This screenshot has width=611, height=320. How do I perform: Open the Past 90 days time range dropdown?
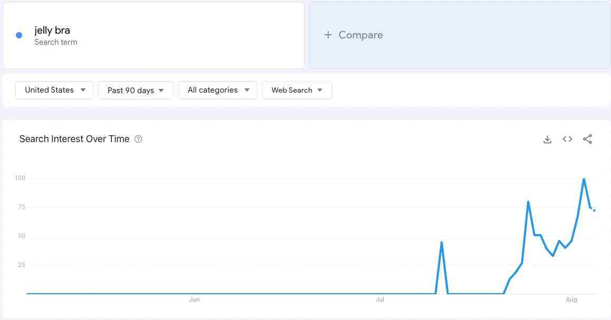click(x=135, y=90)
